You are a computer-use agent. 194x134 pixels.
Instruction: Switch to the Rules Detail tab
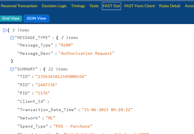pyautogui.click(x=170, y=6)
